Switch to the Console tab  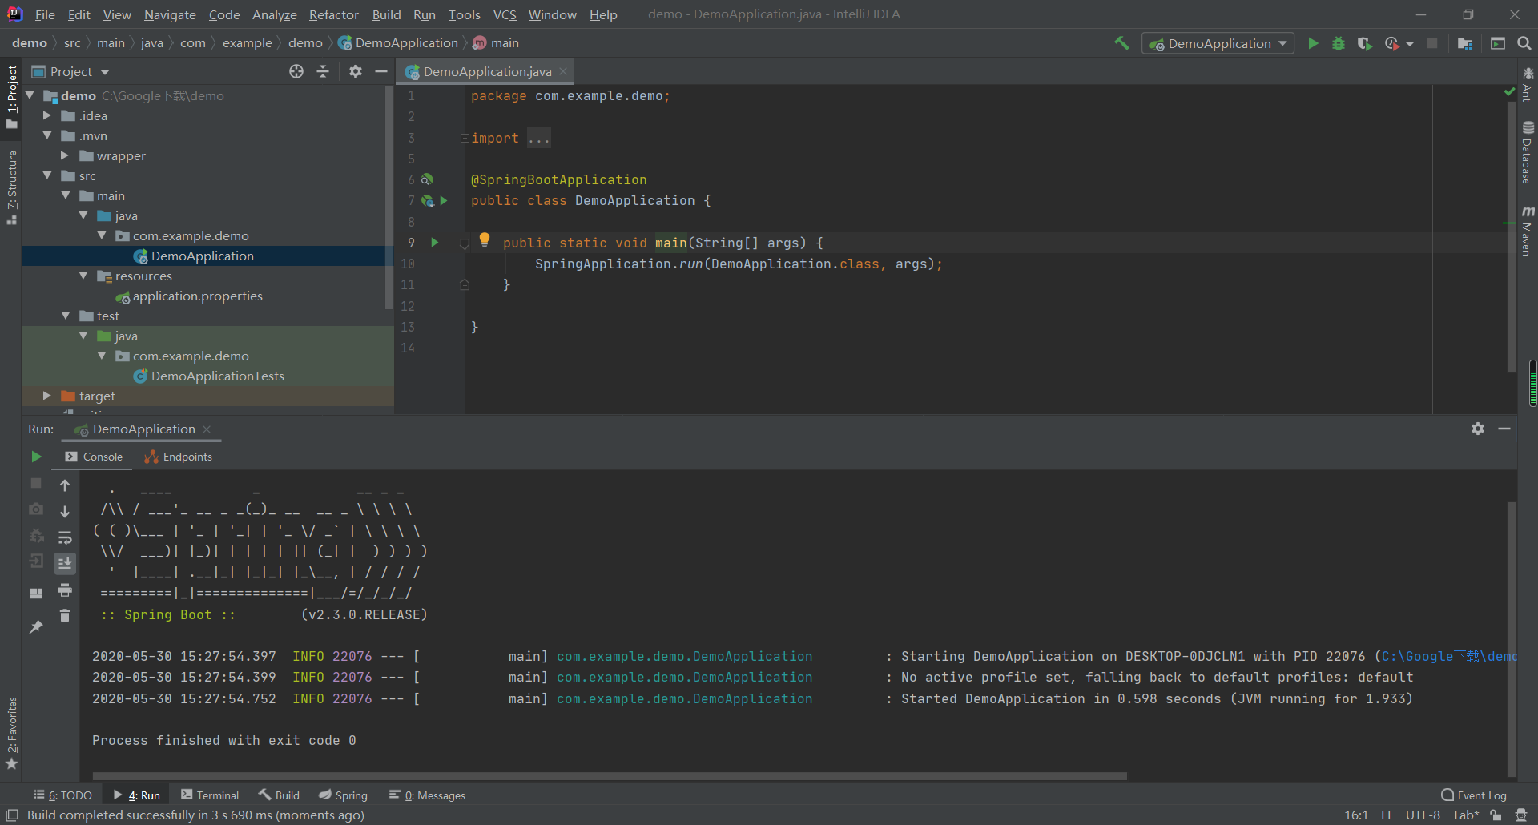pos(94,457)
